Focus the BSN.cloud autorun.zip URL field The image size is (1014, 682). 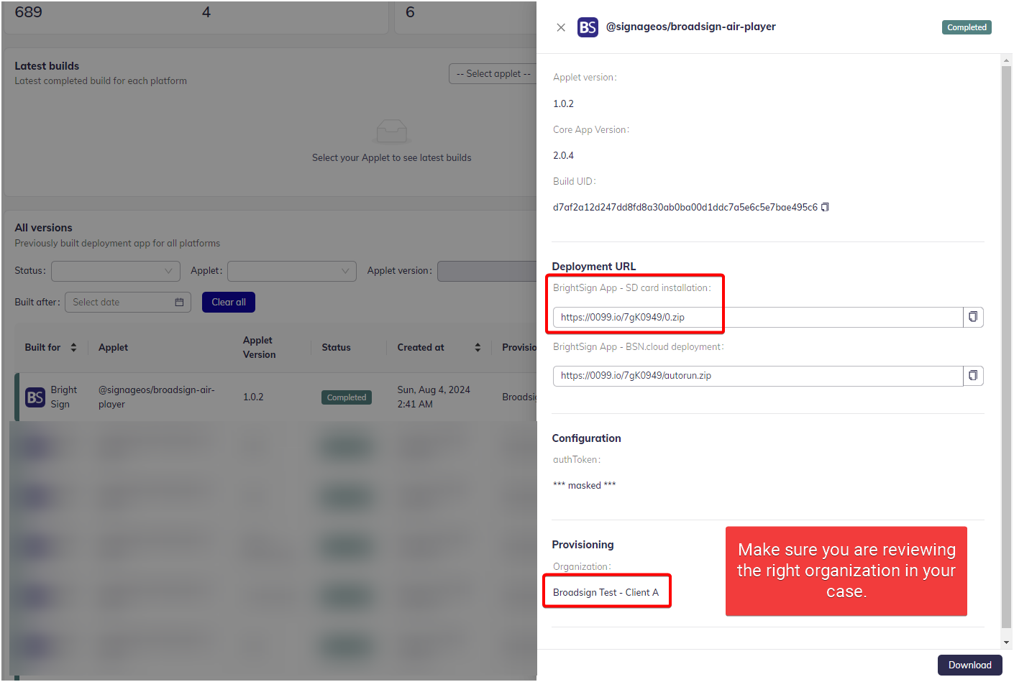click(757, 376)
